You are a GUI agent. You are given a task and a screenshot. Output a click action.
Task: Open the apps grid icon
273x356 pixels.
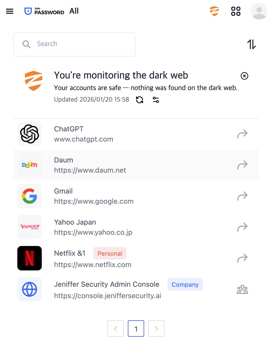click(236, 11)
